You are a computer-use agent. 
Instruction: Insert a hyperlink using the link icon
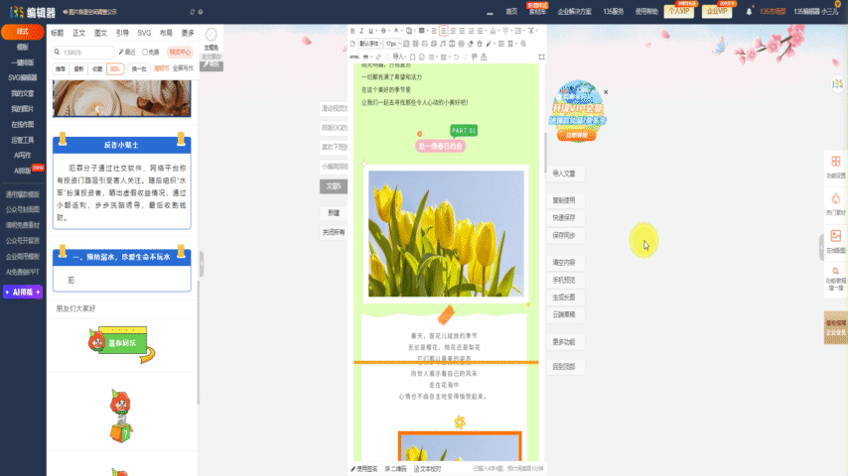(378, 58)
